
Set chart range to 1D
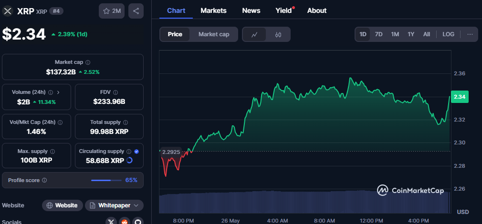coord(363,34)
